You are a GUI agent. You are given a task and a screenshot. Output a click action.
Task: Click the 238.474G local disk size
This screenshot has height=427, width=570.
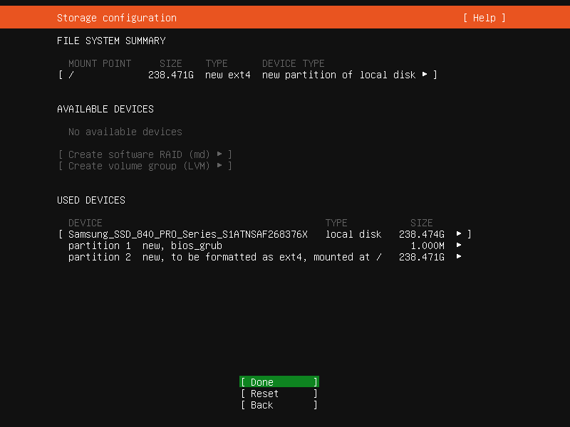(421, 234)
